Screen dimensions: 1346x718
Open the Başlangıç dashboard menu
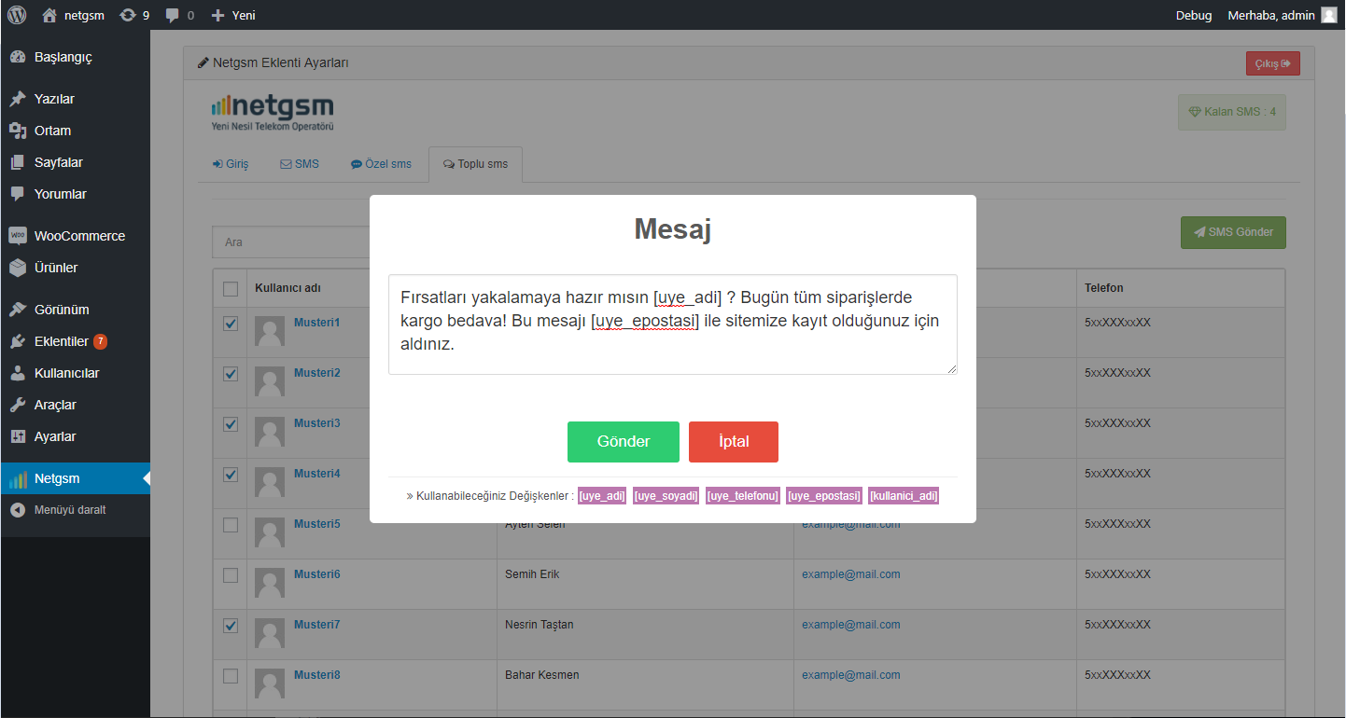tap(75, 57)
